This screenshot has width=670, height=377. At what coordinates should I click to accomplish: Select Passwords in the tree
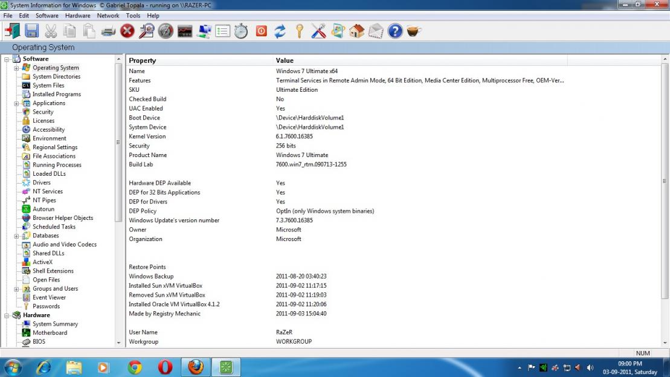click(46, 306)
